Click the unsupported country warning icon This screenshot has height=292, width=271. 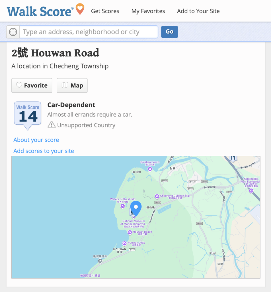52,125
